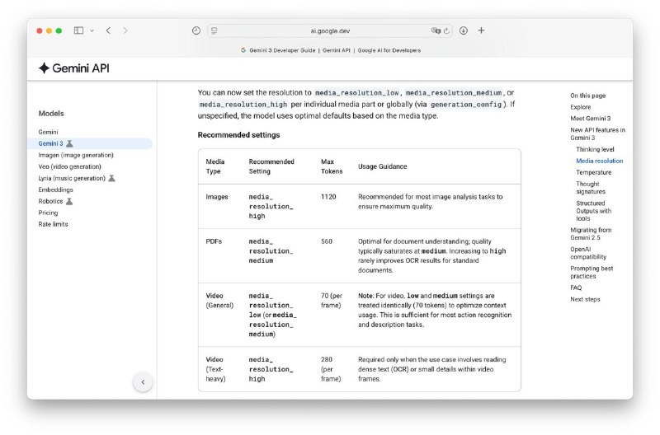Screen dimensions: 660x435
Task: Click the Images media type cell
Action: (217, 197)
